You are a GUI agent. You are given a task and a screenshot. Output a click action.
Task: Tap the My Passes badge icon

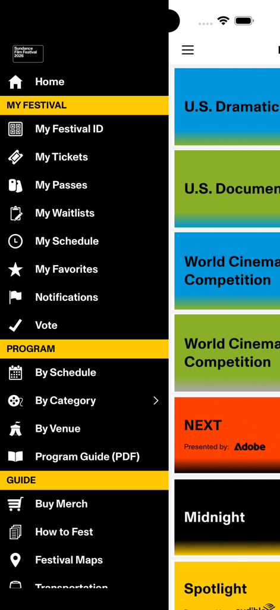pyautogui.click(x=15, y=185)
